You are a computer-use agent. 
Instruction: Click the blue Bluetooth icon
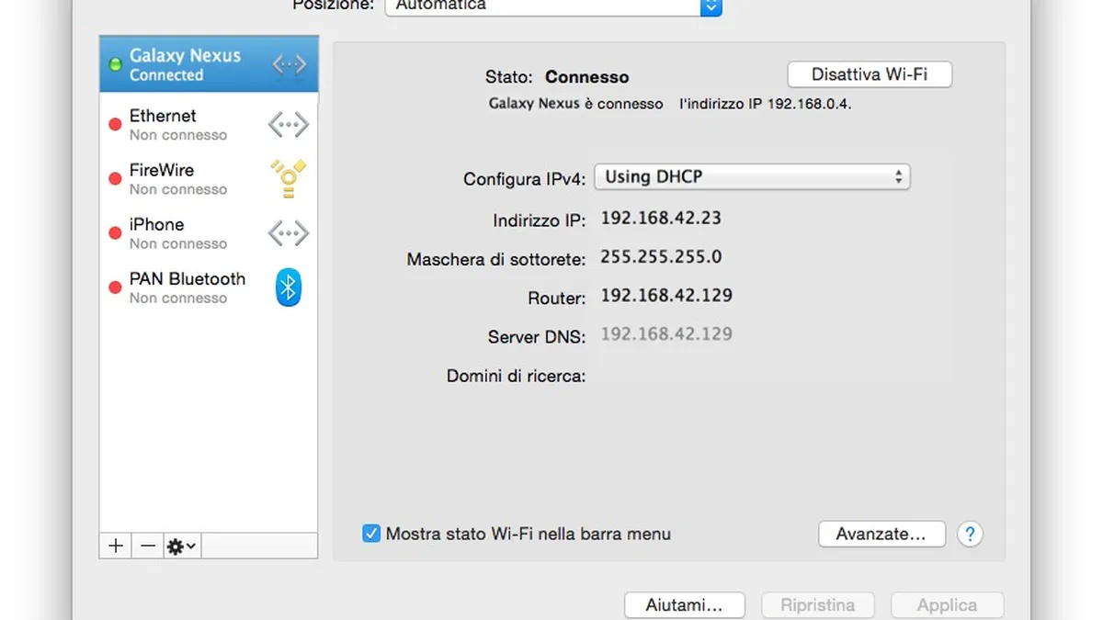289,287
